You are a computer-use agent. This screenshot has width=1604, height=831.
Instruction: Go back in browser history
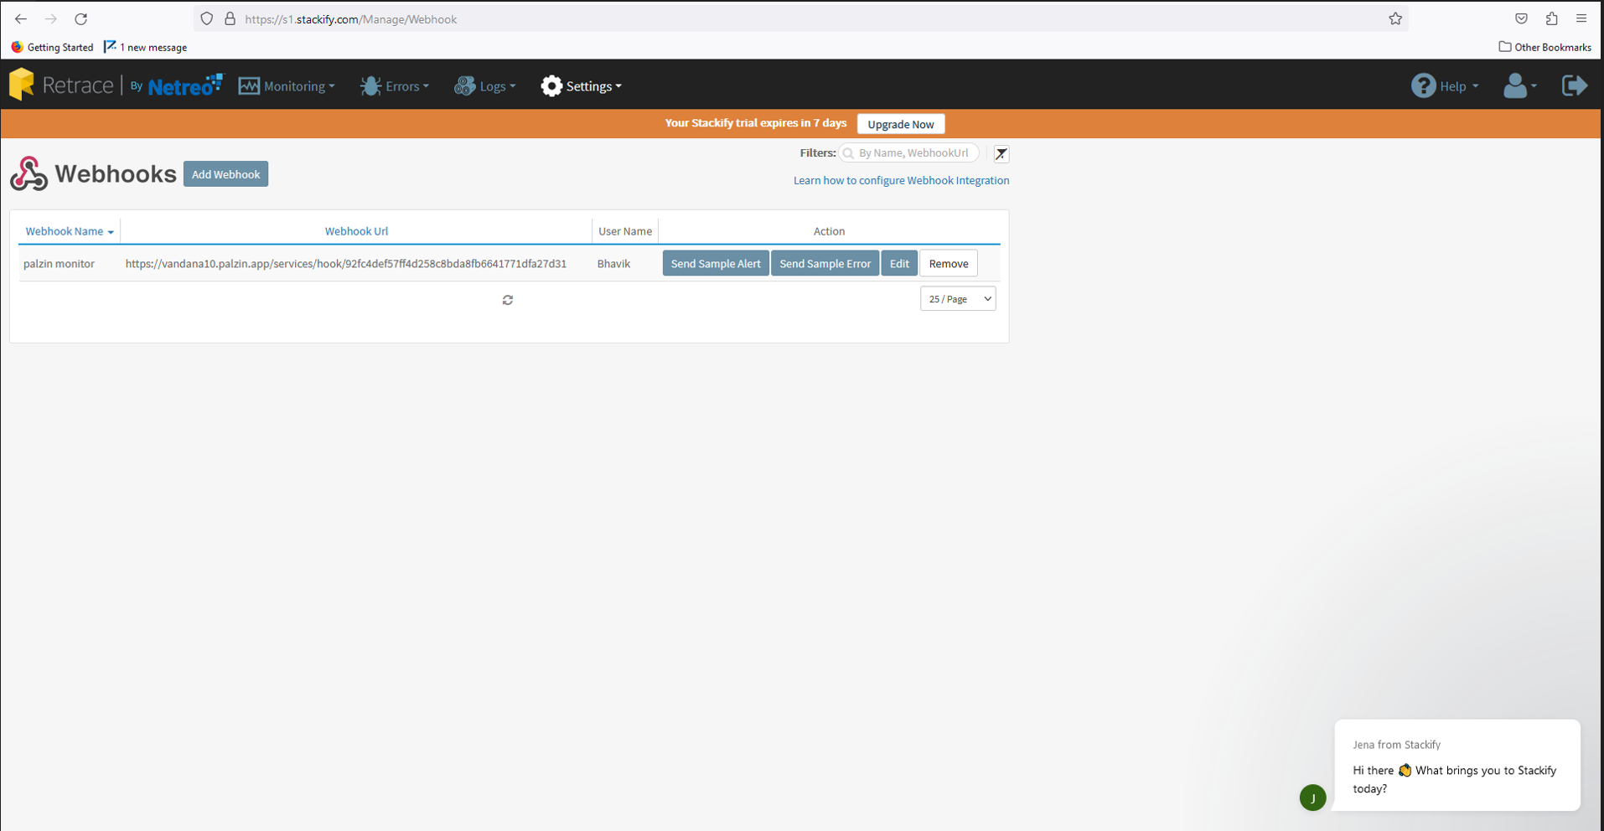(21, 18)
